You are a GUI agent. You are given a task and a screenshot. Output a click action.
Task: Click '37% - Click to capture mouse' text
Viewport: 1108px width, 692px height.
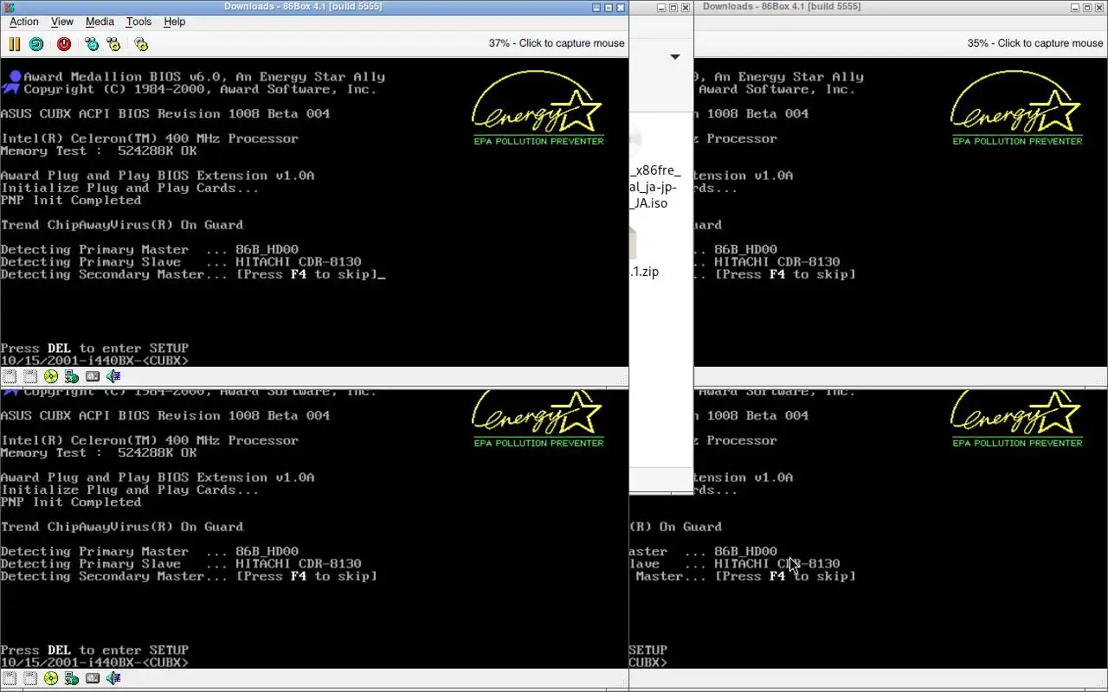tap(557, 43)
